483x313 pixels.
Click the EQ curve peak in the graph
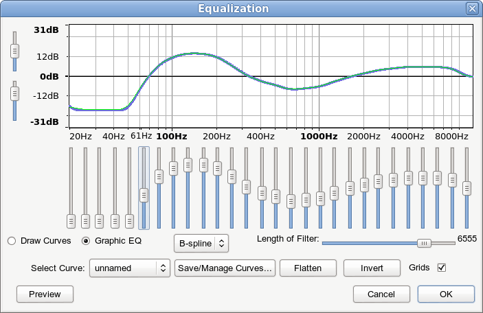194,54
